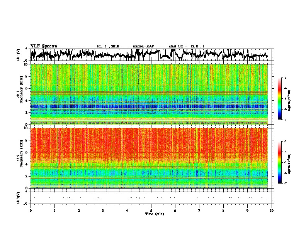Click the time axis tick label "2"
Screen dimensions: 306x236
[x=79, y=211]
